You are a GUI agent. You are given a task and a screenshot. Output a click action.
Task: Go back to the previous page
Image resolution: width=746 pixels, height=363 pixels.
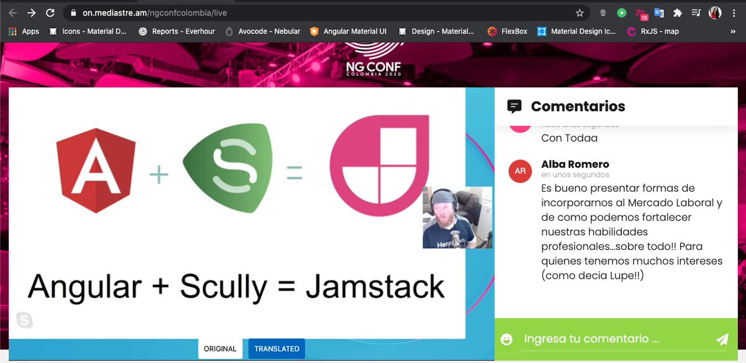(x=12, y=12)
